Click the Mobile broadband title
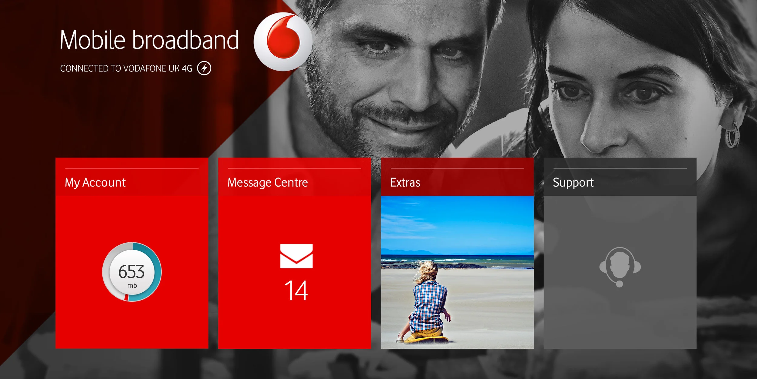This screenshot has width=757, height=379. 149,40
